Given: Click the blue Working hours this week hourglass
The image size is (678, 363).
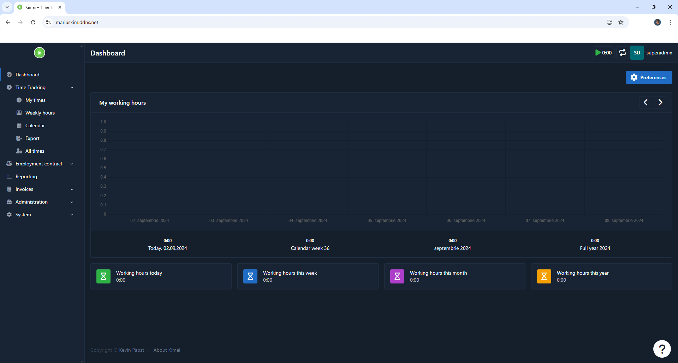Looking at the screenshot, I should tap(250, 276).
